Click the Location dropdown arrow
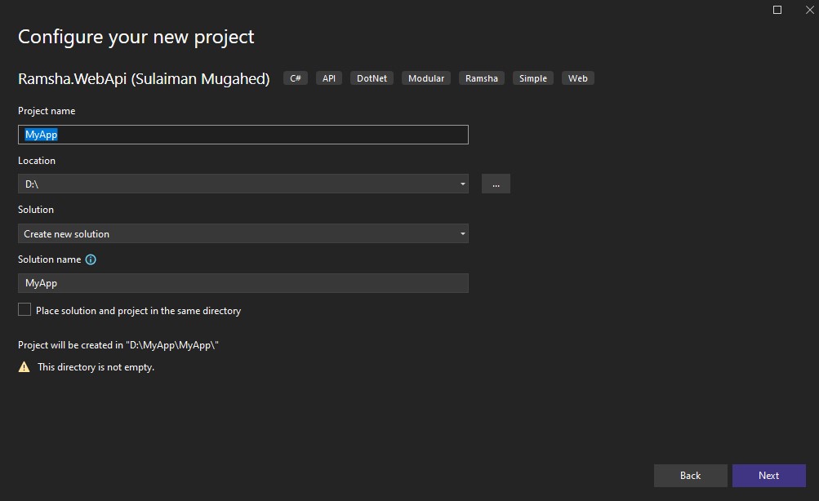The image size is (819, 501). pyautogui.click(x=462, y=183)
